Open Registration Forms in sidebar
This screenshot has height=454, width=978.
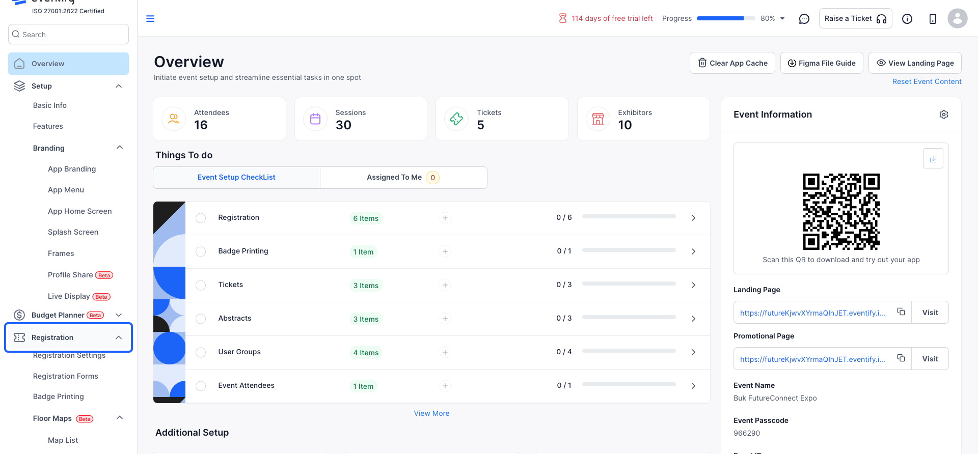coord(66,376)
